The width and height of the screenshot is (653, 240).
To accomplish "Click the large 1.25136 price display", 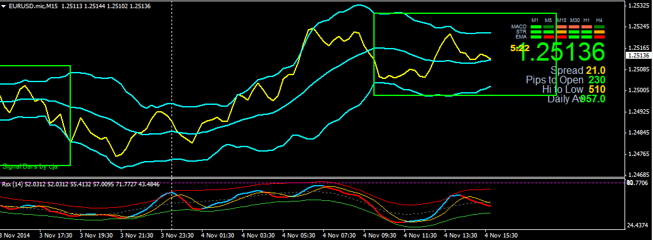I will [x=563, y=52].
